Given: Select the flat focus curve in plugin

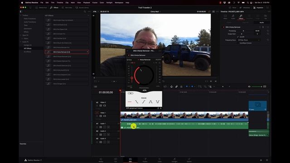Looking at the screenshot, I should point(130,101).
